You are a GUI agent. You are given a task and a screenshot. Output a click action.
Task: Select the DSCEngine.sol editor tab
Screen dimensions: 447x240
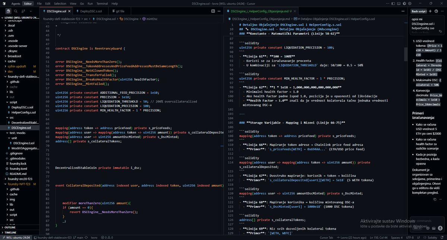coord(56,11)
